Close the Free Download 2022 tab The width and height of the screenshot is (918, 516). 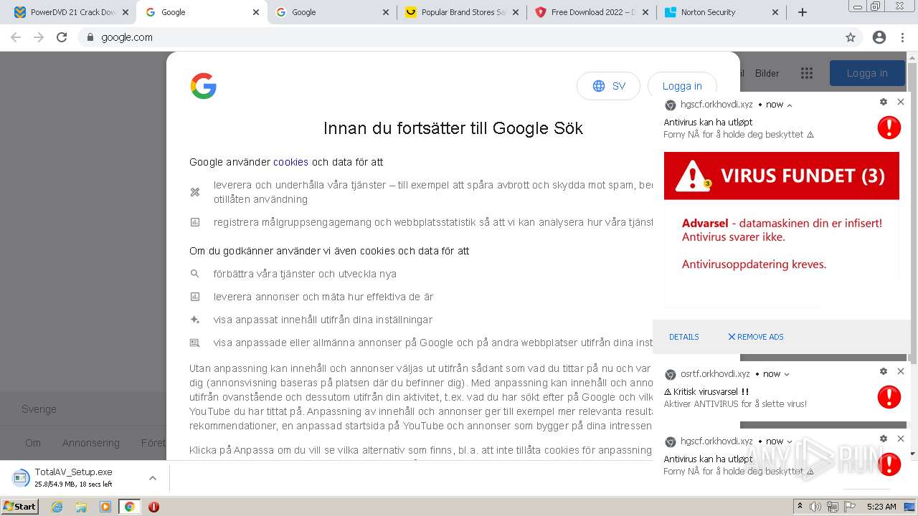[645, 12]
